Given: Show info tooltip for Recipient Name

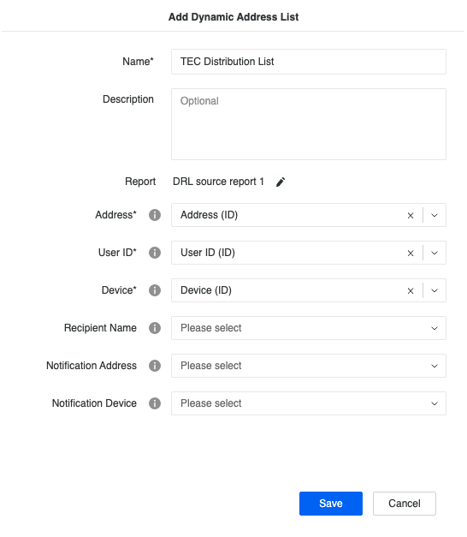Looking at the screenshot, I should tap(155, 328).
